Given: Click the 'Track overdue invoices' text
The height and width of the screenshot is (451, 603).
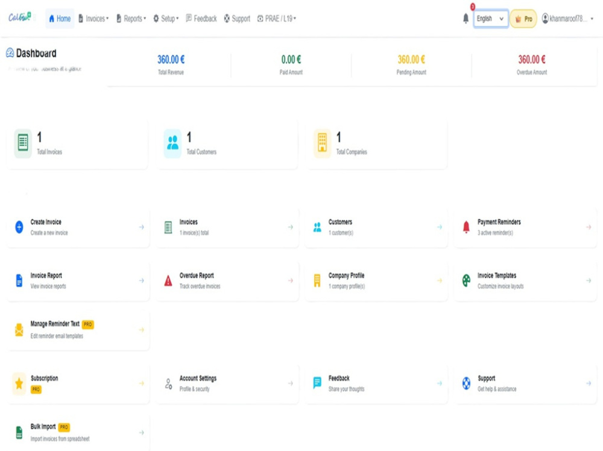Looking at the screenshot, I should 200,286.
